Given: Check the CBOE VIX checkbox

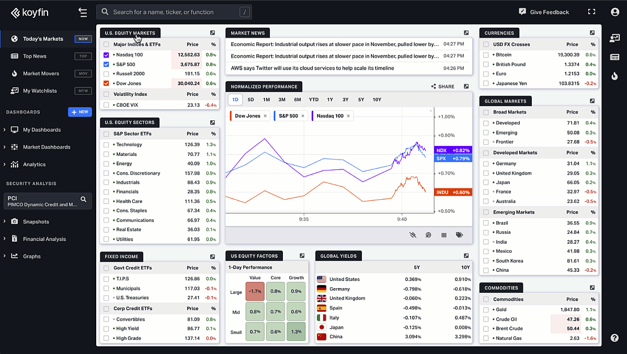Looking at the screenshot, I should 106,105.
